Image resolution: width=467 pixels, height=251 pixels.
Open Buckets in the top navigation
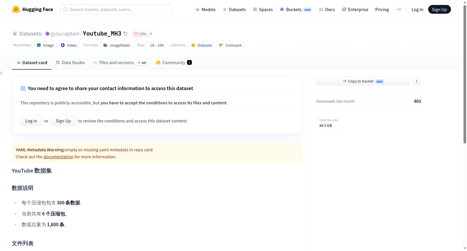point(296,9)
